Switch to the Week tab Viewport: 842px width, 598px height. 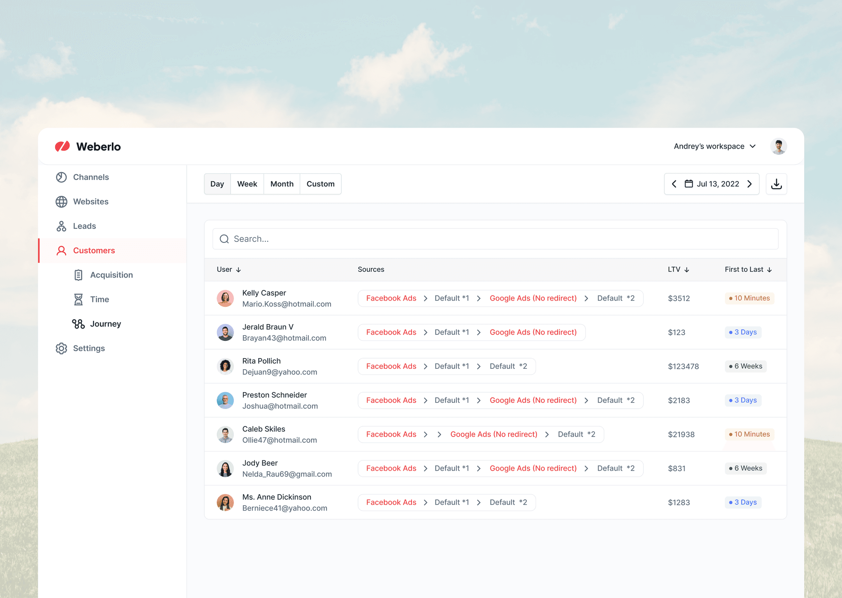click(x=247, y=184)
